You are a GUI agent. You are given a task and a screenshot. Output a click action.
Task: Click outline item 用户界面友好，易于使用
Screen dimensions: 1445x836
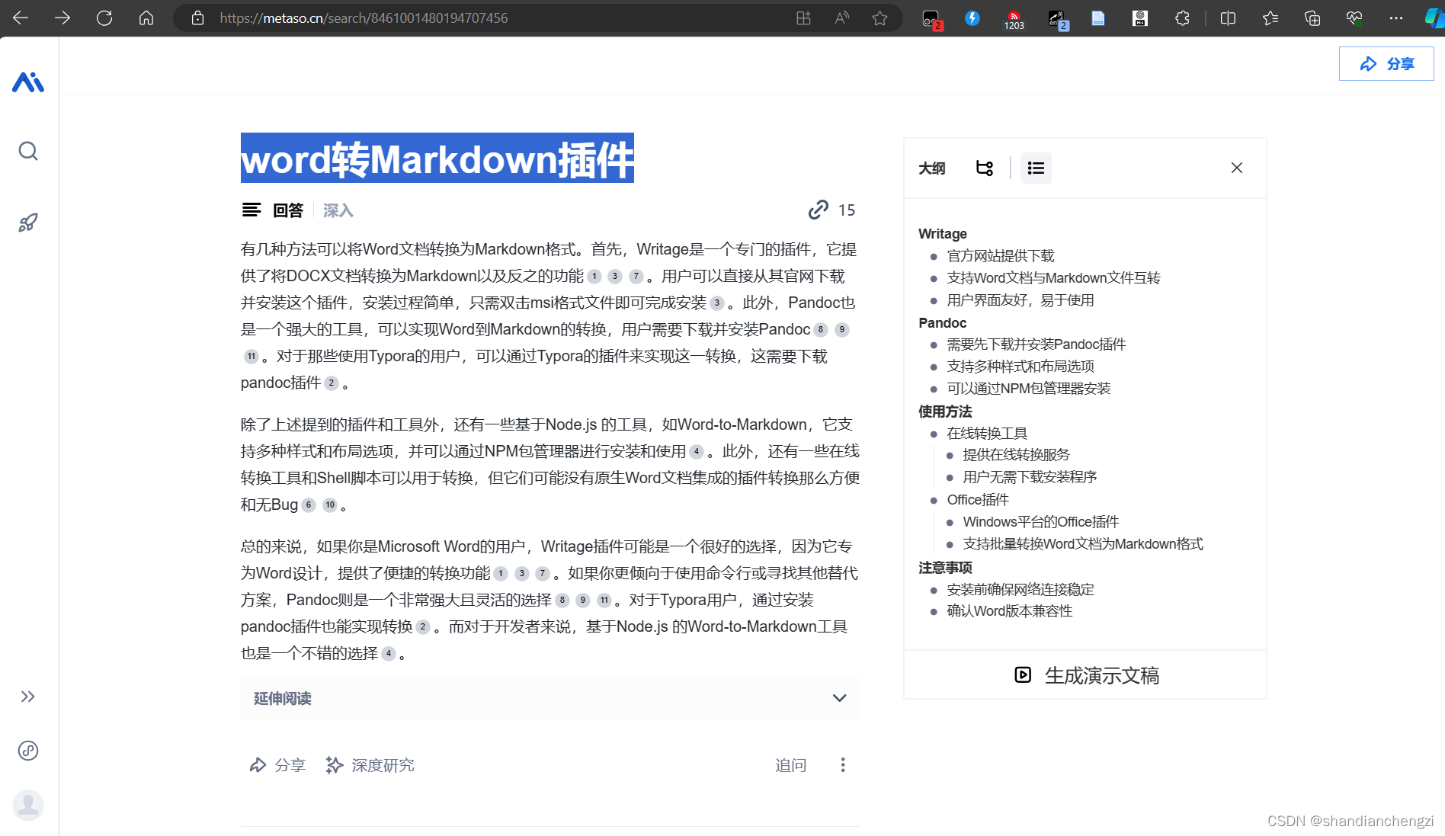tap(1020, 300)
